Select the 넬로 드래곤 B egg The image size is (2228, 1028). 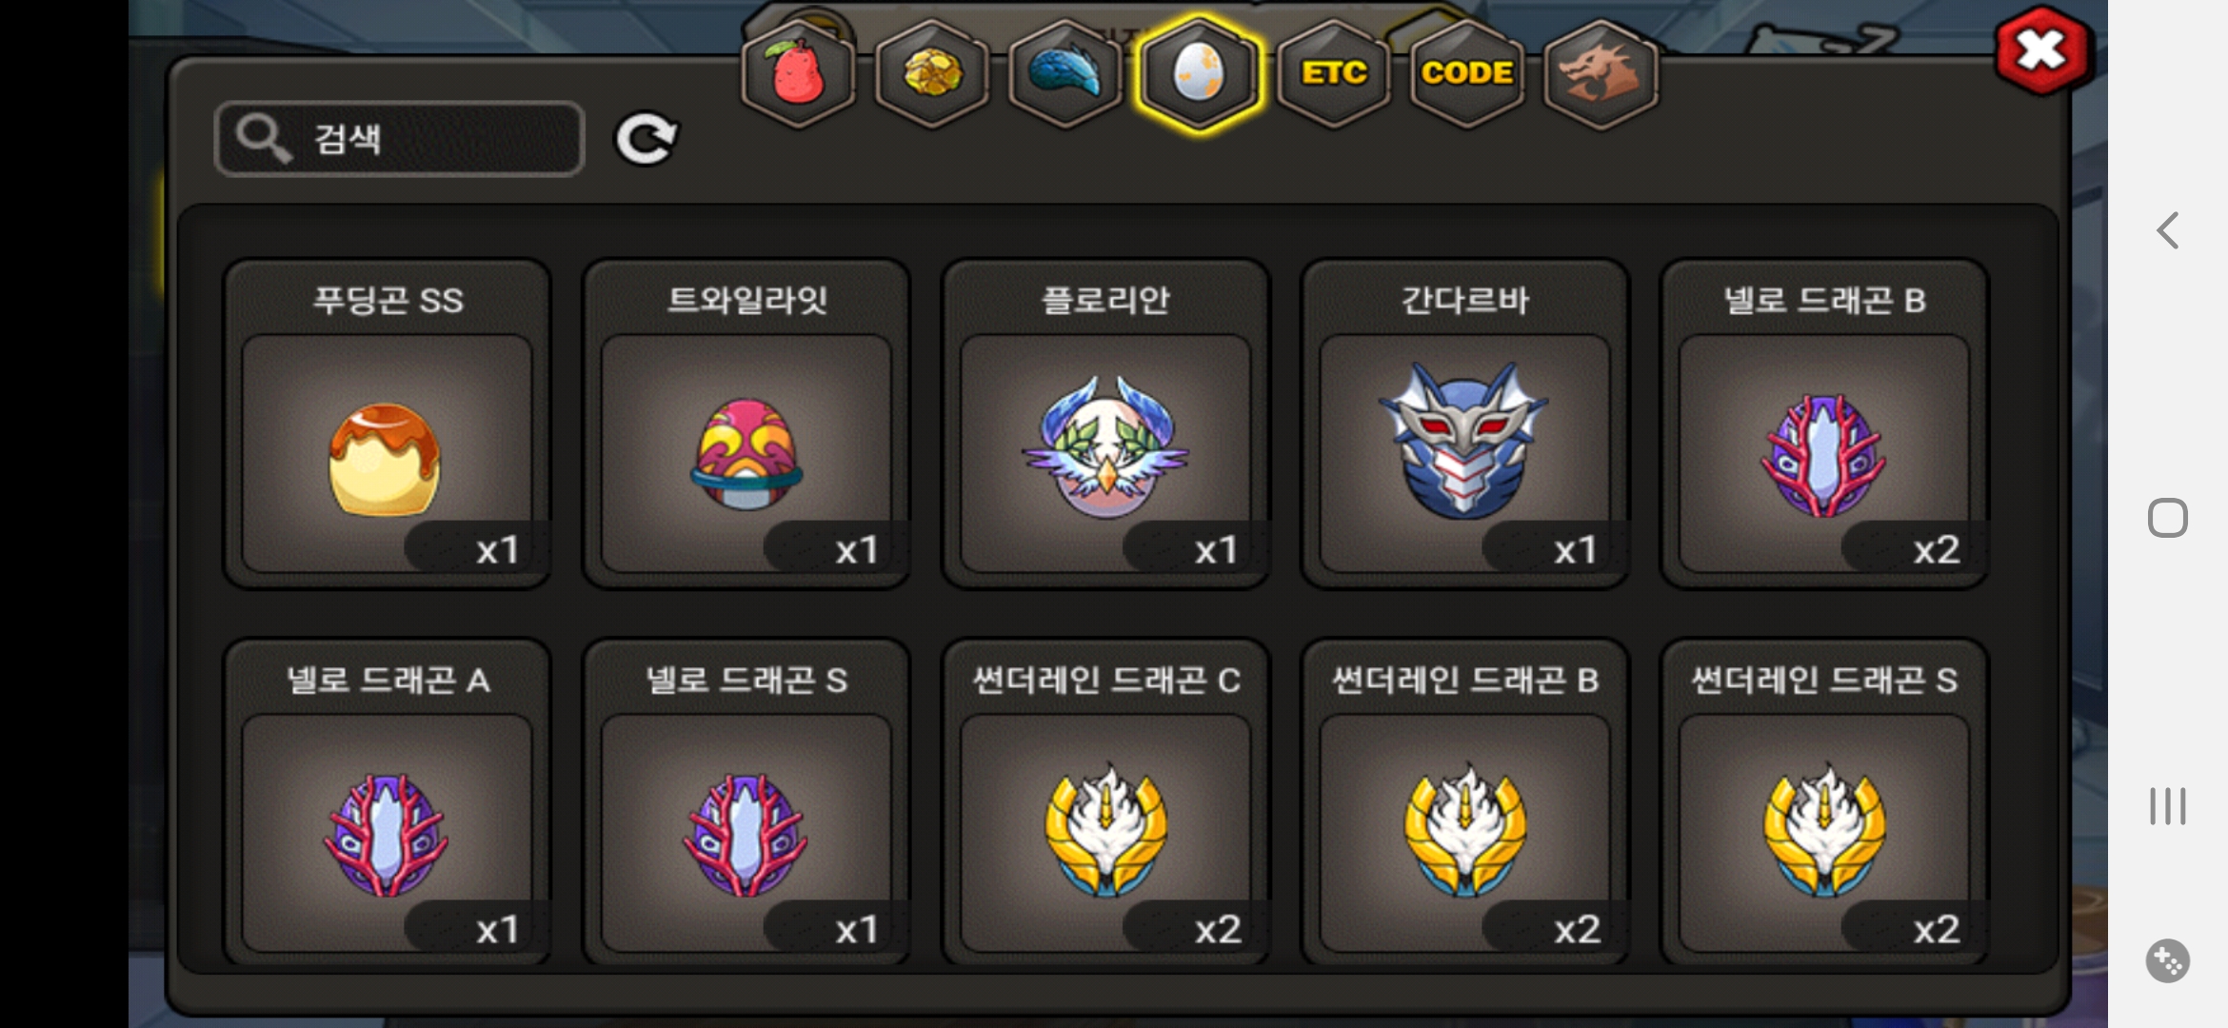tap(1824, 424)
